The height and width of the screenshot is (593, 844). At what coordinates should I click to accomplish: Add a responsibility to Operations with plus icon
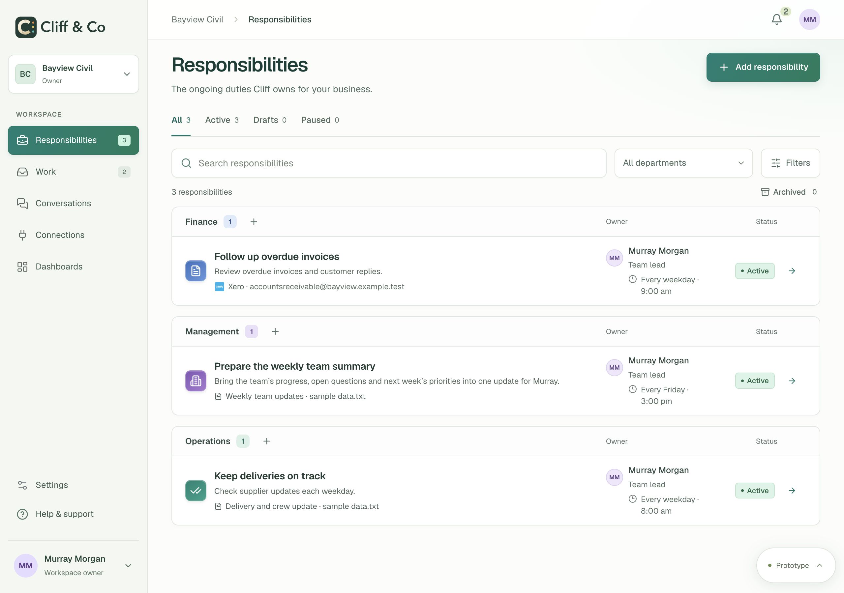(266, 441)
